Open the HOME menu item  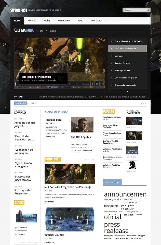point(17,21)
